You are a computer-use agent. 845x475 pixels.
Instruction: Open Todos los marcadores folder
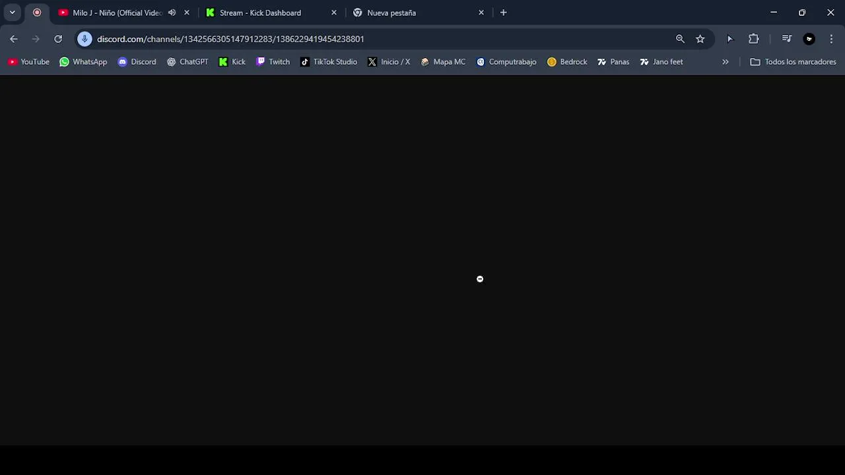pyautogui.click(x=793, y=62)
